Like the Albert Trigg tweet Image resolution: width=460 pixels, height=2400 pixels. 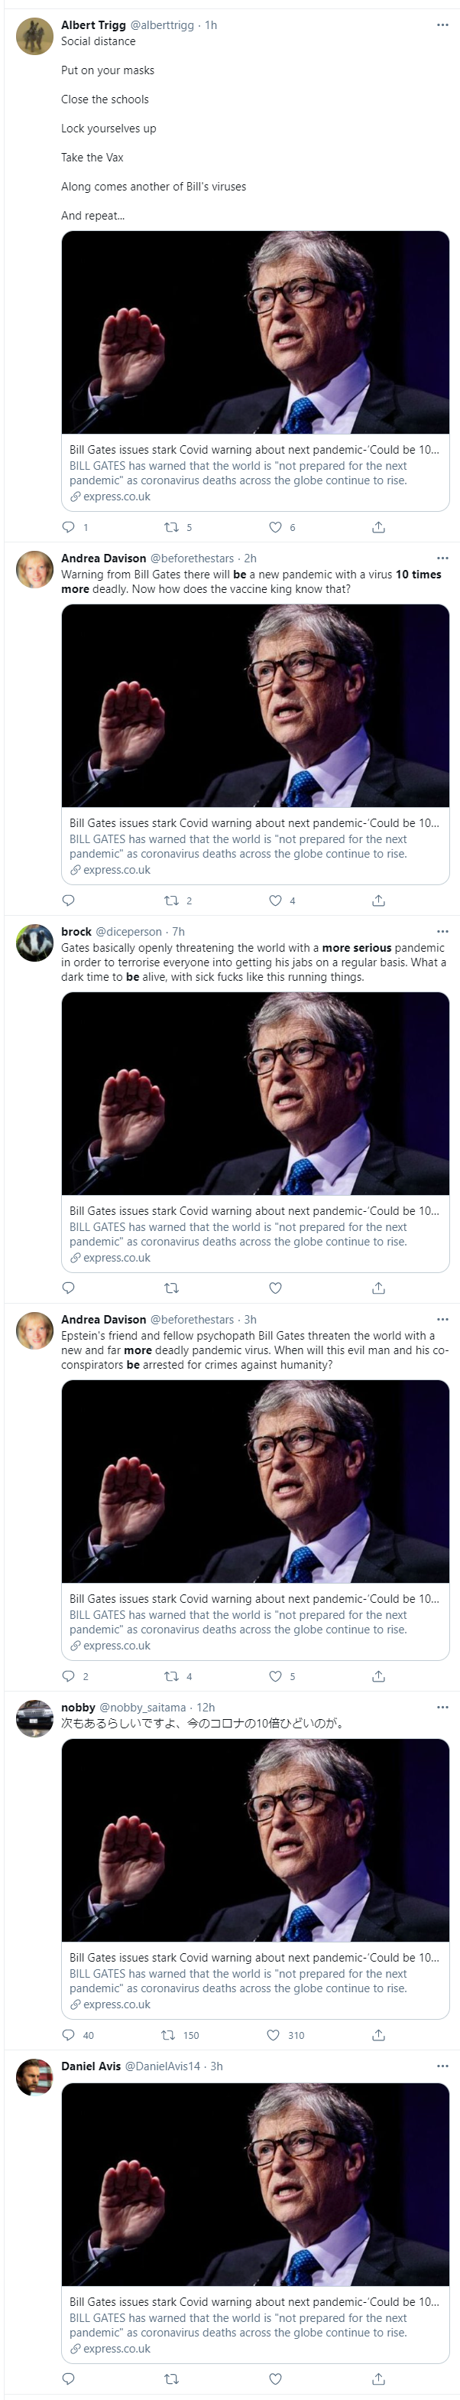(x=276, y=527)
